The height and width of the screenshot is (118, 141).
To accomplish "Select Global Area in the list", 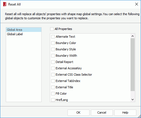I will [24, 30].
